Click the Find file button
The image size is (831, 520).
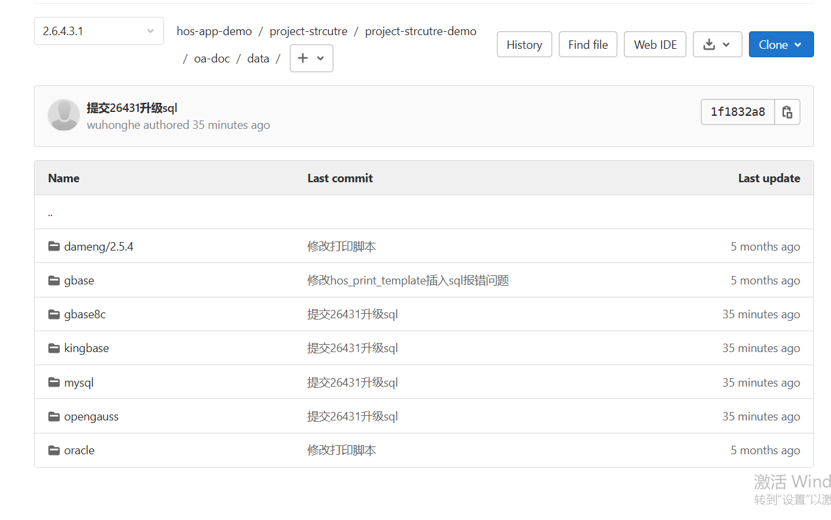(x=587, y=44)
